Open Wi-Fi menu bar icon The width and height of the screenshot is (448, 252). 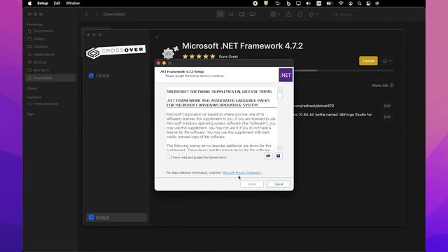pyautogui.click(x=341, y=3)
